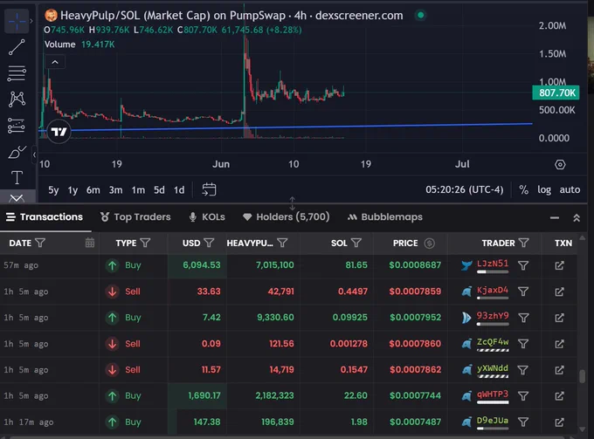Open trader 93zhY9 profile link
The image size is (594, 439).
493,316
